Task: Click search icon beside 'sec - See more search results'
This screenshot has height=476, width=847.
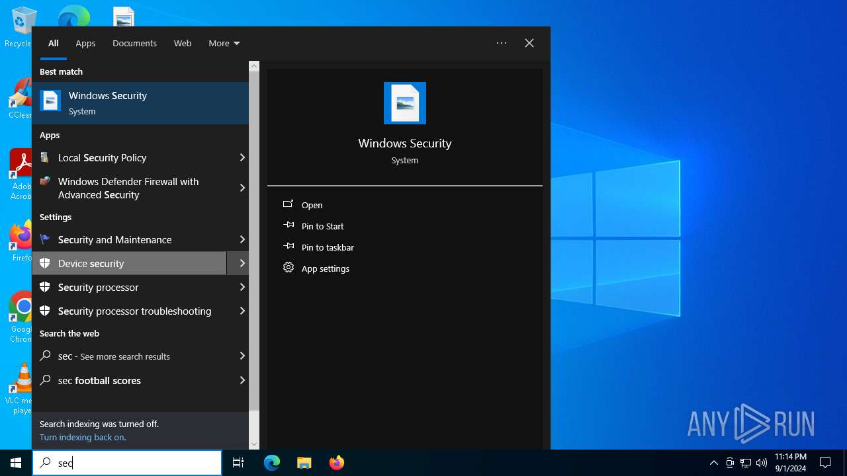Action: pos(45,356)
